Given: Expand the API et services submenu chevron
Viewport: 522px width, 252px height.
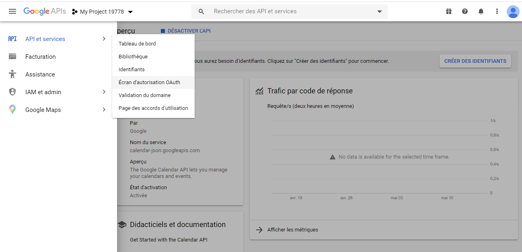Looking at the screenshot, I should [104, 39].
